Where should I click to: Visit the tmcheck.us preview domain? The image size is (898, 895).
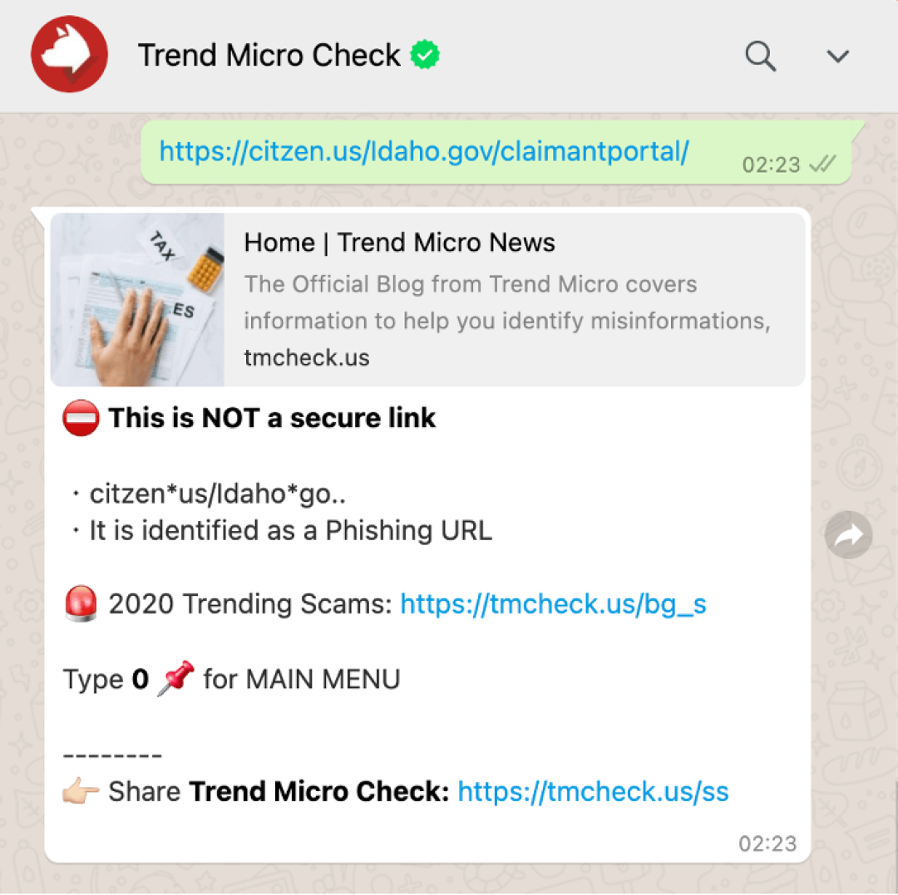point(306,357)
